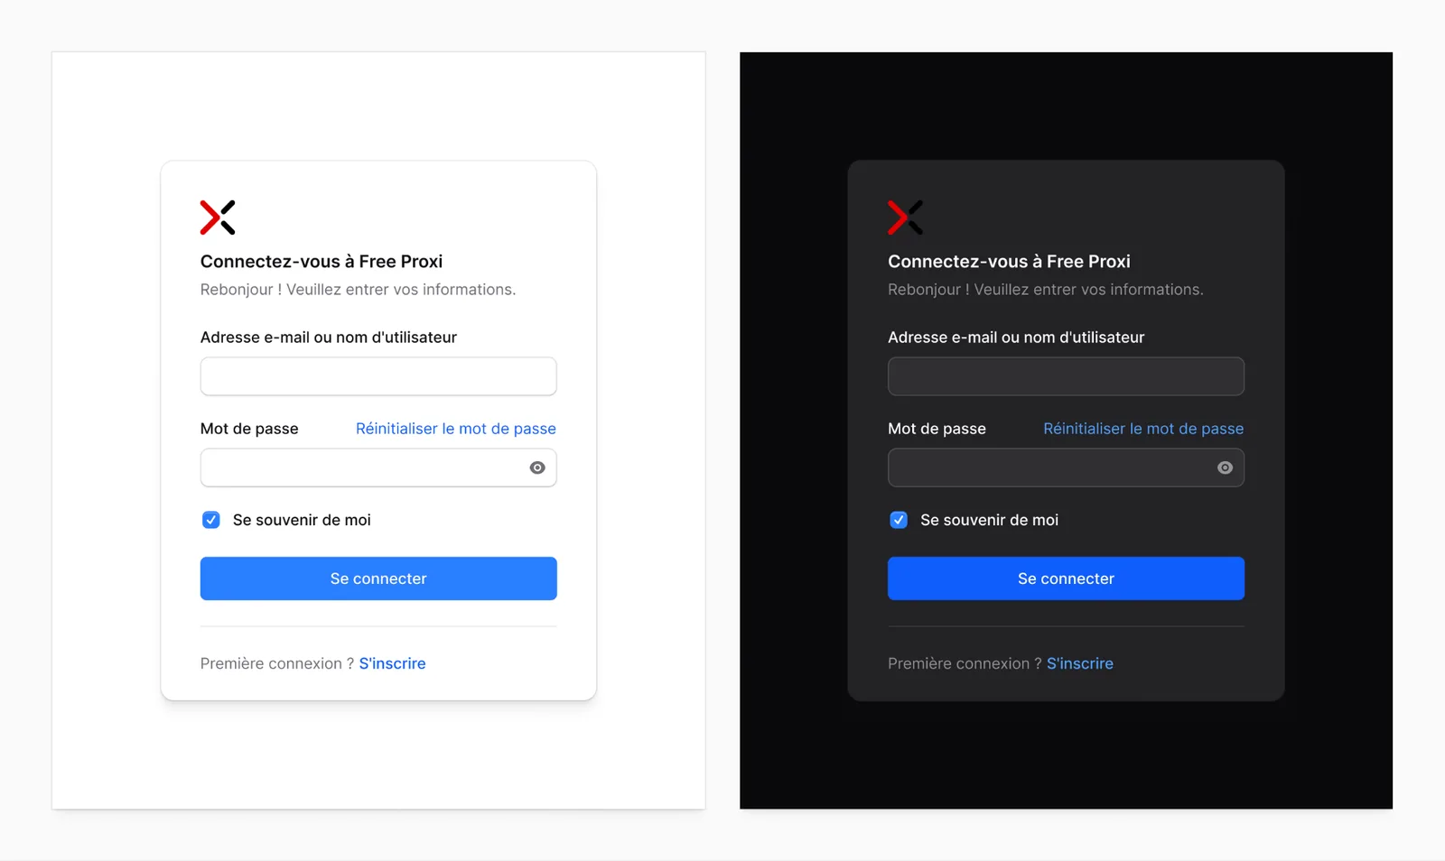1445x861 pixels.
Task: Follow the 'S'inscrire' link in light card
Action: pos(392,663)
